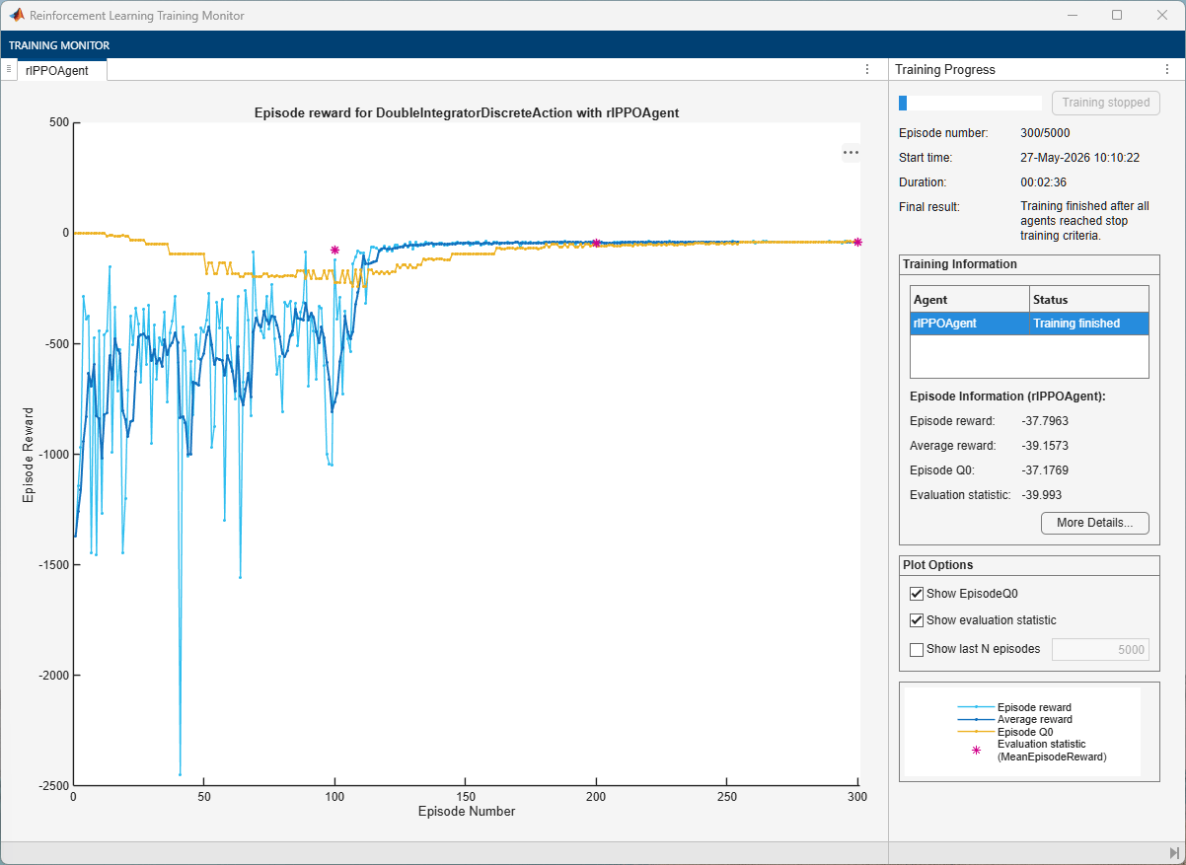
Task: Click the Episode Number axis label
Action: [466, 812]
